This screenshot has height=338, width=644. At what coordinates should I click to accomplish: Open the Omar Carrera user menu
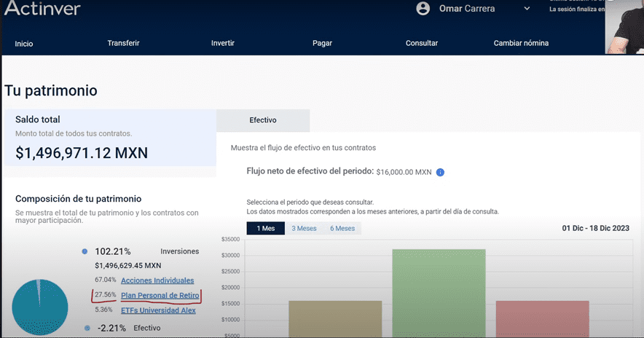[x=468, y=9]
